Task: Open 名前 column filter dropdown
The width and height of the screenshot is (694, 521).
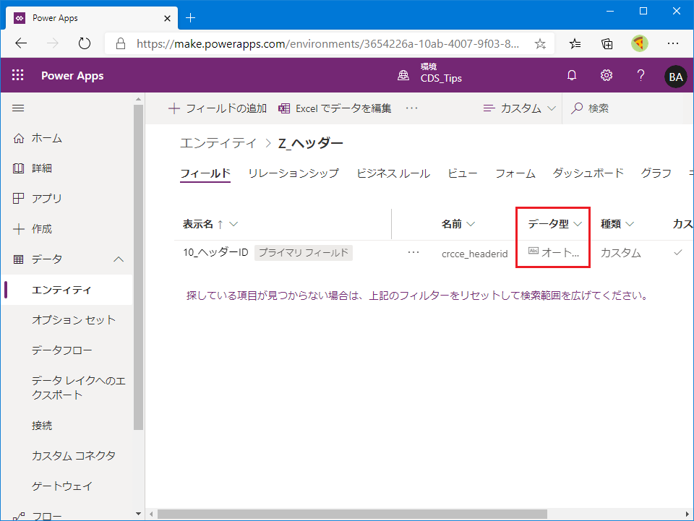Action: 471,224
